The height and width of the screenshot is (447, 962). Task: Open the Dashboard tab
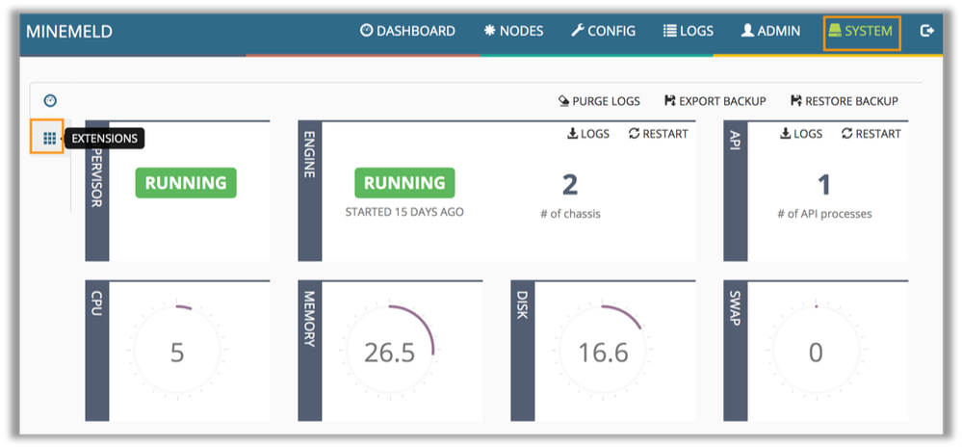click(x=407, y=31)
